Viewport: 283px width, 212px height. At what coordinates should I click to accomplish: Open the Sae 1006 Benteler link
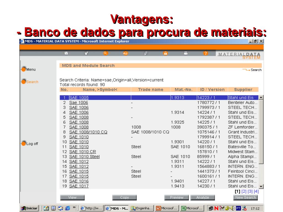click(x=78, y=103)
